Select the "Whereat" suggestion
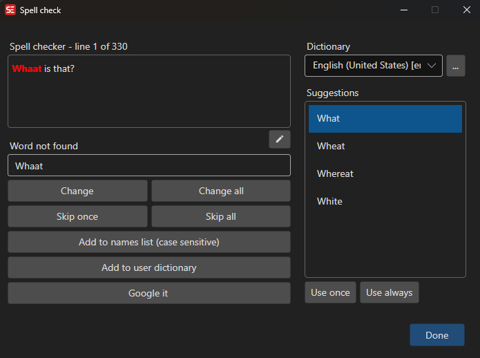The height and width of the screenshot is (358, 480). pos(385,173)
